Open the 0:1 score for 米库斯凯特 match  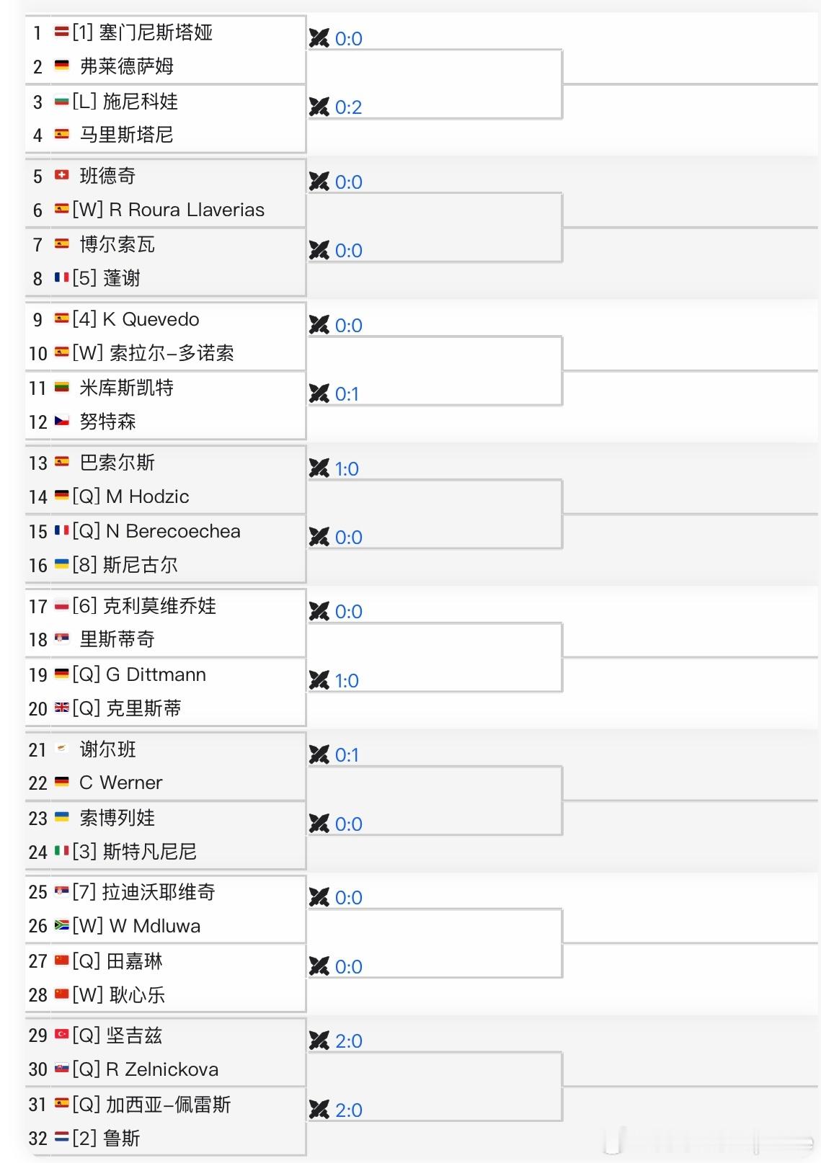coord(347,394)
